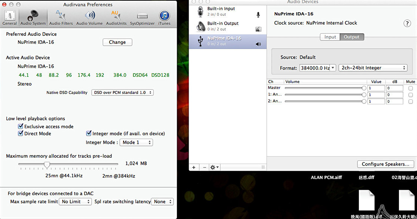Viewport: 417px width, 219px height.
Task: Select the Audio System preferences icon
Action: 33,18
